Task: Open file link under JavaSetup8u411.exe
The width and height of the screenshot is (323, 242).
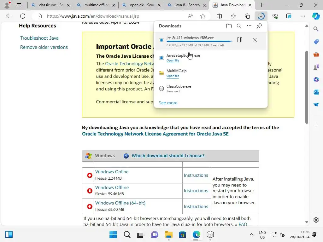Action: pyautogui.click(x=173, y=60)
